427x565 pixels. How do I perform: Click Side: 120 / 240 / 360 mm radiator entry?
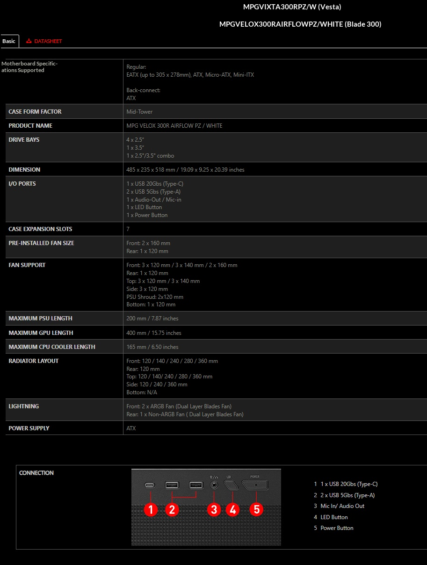157,384
